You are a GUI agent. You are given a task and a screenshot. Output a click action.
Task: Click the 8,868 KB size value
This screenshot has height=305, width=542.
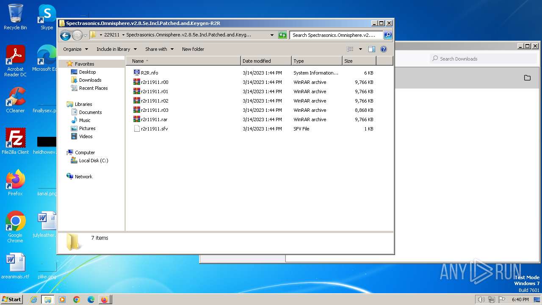click(364, 110)
